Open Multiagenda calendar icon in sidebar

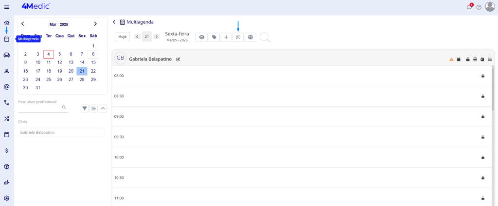click(6, 39)
